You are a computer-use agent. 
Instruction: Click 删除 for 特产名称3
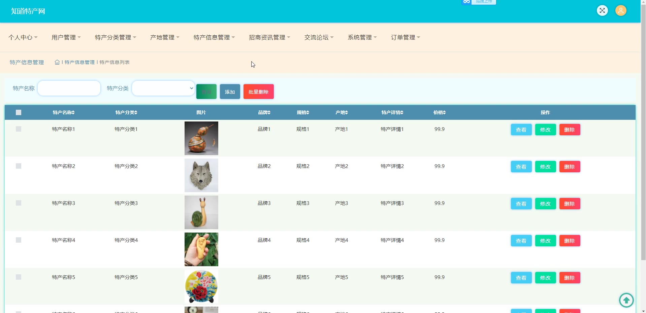(x=570, y=204)
